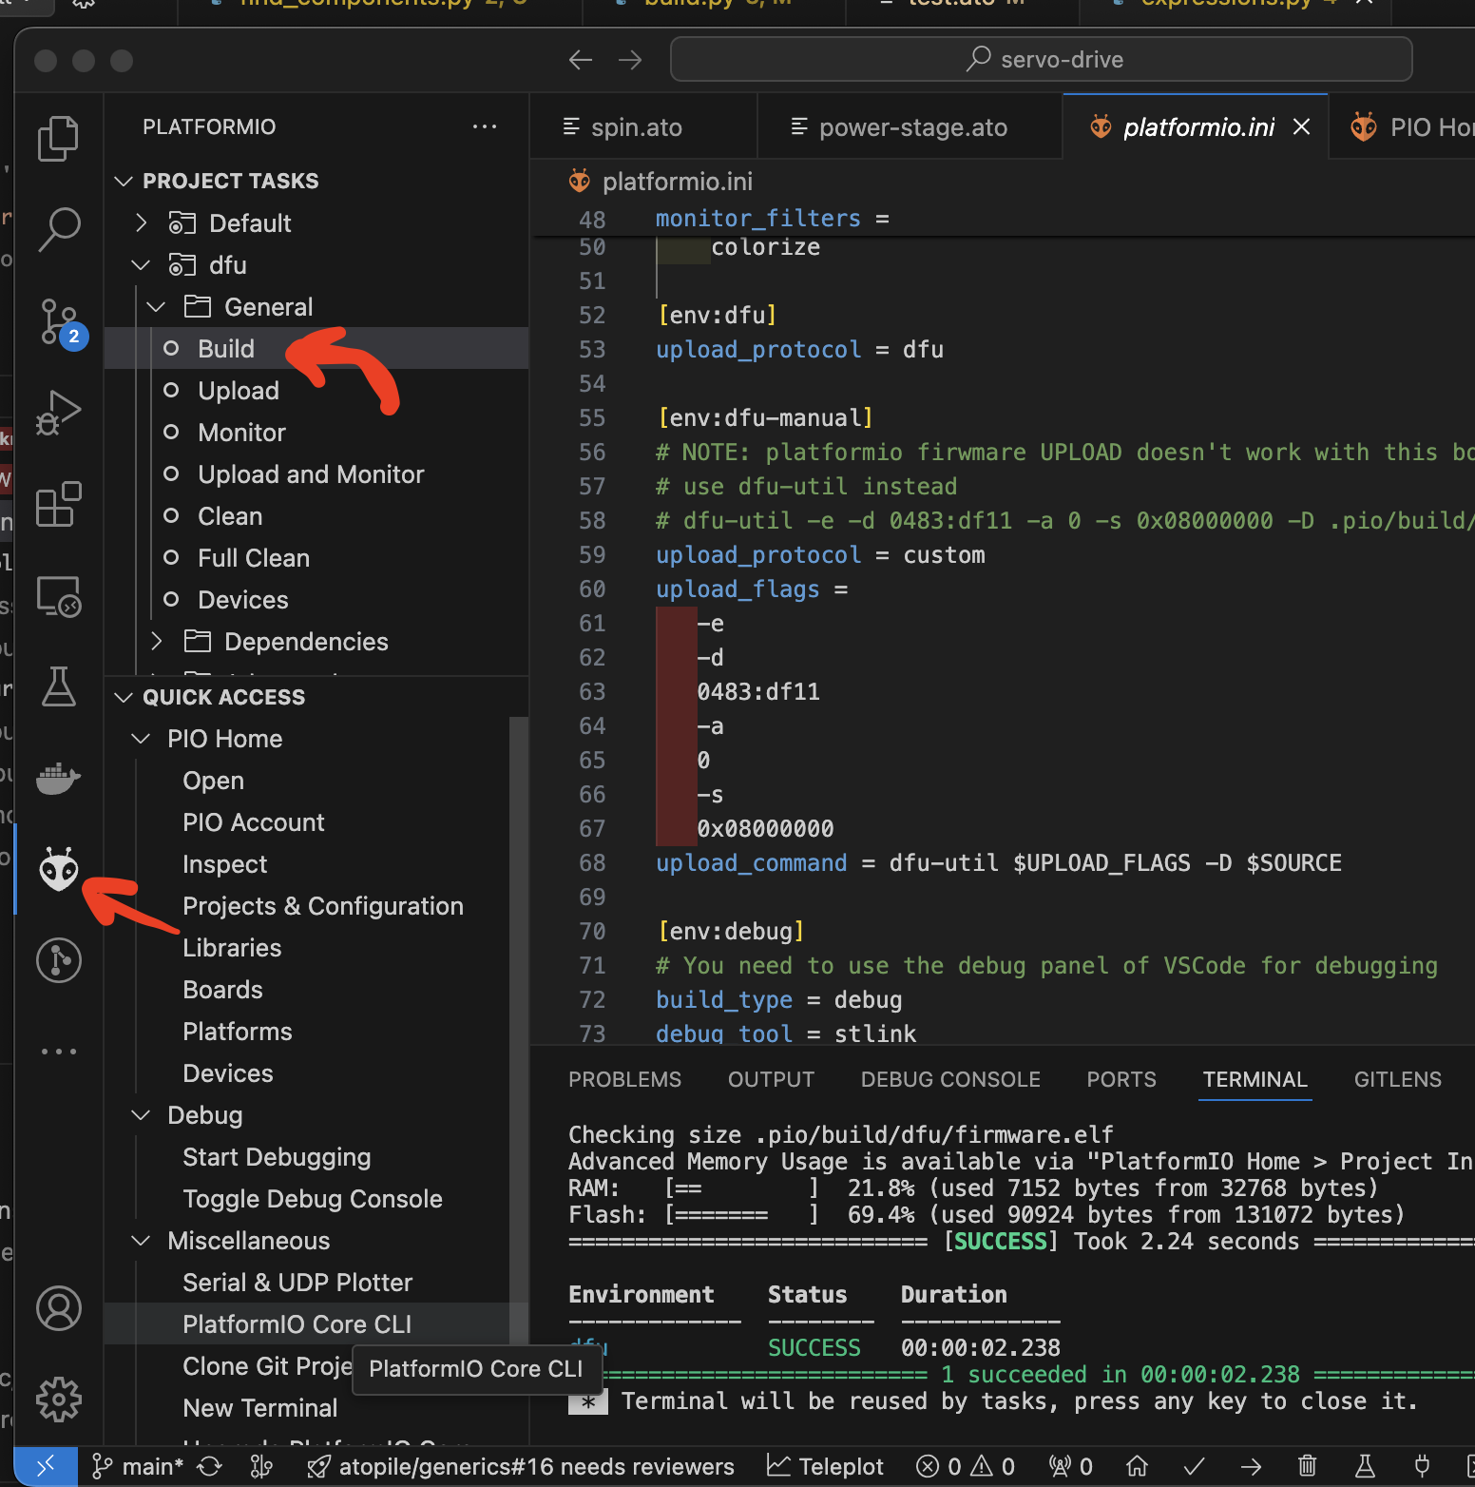This screenshot has height=1487, width=1475.
Task: Open the GITLENS panel tab
Action: [1397, 1079]
